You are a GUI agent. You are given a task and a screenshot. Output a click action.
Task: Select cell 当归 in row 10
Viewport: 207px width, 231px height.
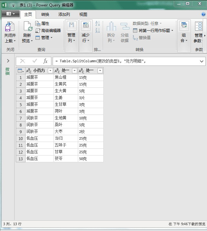pyautogui.click(x=66, y=138)
